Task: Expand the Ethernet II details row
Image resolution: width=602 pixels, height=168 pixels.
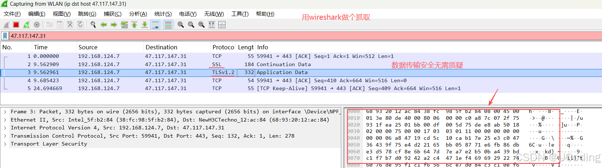Action: tap(5, 120)
